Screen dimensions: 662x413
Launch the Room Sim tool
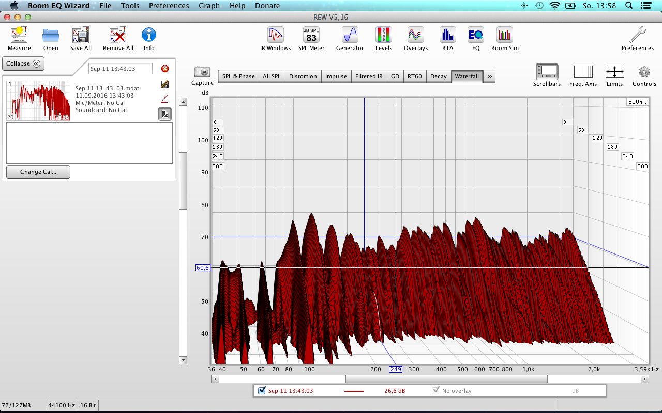(x=505, y=39)
